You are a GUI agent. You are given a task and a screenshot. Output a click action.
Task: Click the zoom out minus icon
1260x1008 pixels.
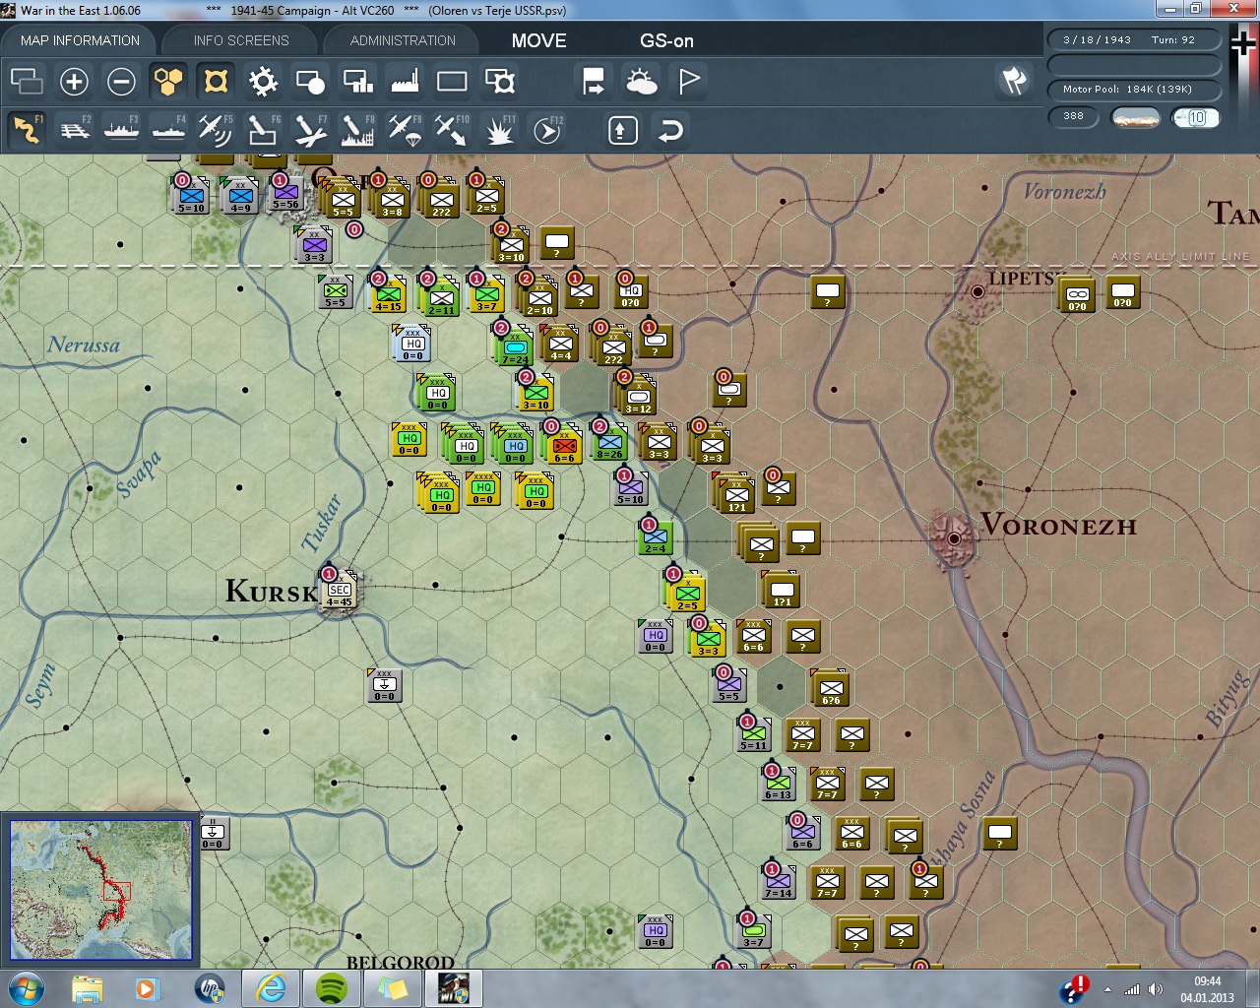[121, 82]
